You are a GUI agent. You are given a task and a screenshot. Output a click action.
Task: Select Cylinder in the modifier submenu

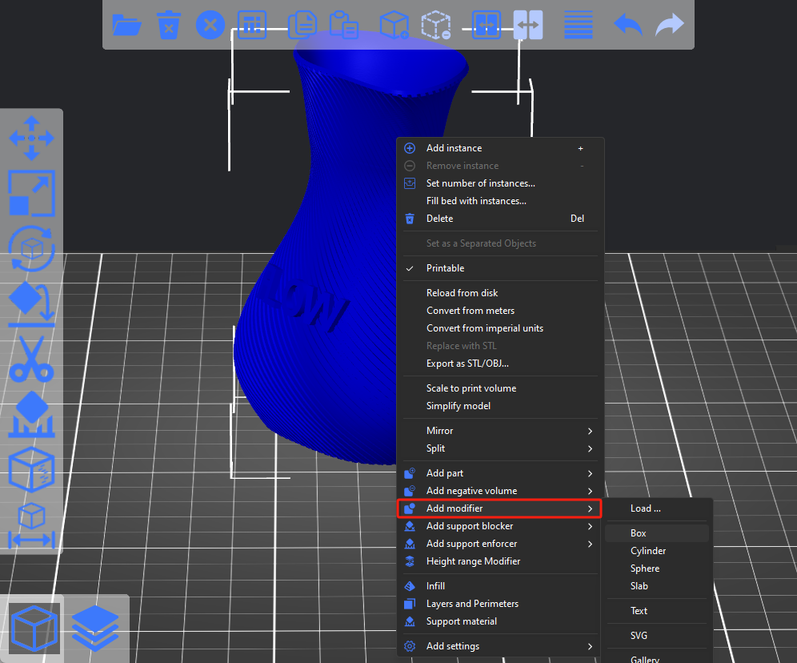648,551
